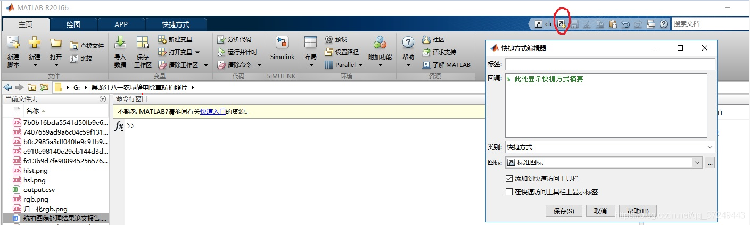Expand the 清除命令 dropdown arrow

pyautogui.click(x=259, y=65)
